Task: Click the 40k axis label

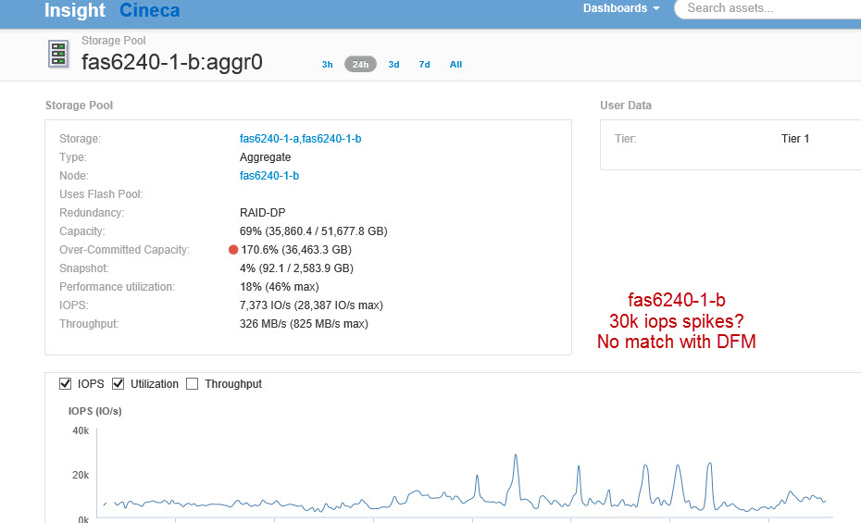Action: coord(81,430)
